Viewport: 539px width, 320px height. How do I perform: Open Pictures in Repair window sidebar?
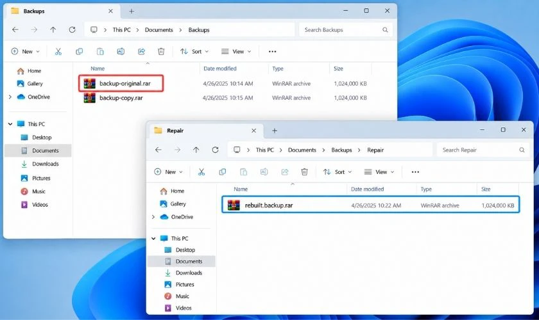[180, 284]
